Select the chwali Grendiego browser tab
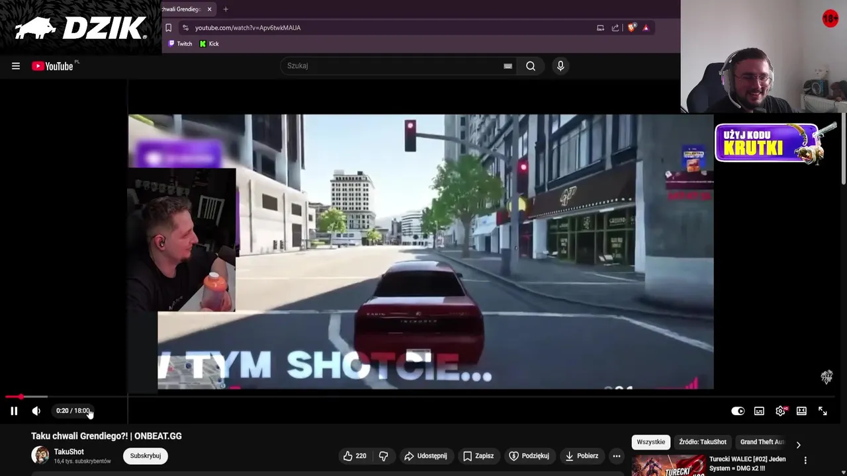Image resolution: width=847 pixels, height=476 pixels. coord(182,9)
